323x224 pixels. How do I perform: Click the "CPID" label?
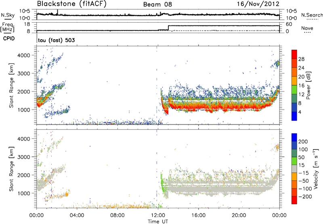9,38
